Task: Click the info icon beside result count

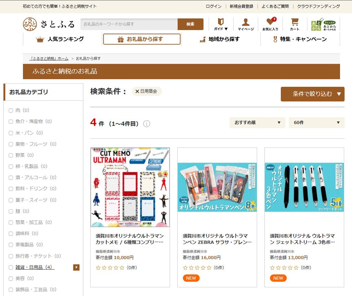Action: [147, 124]
